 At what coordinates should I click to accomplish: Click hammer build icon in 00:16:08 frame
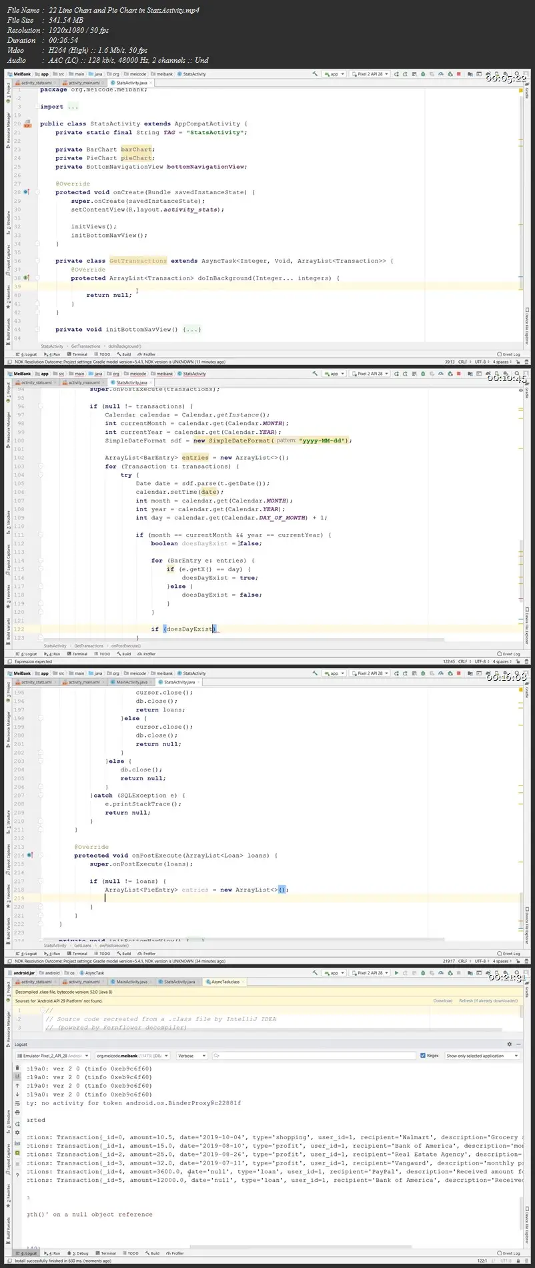(315, 673)
